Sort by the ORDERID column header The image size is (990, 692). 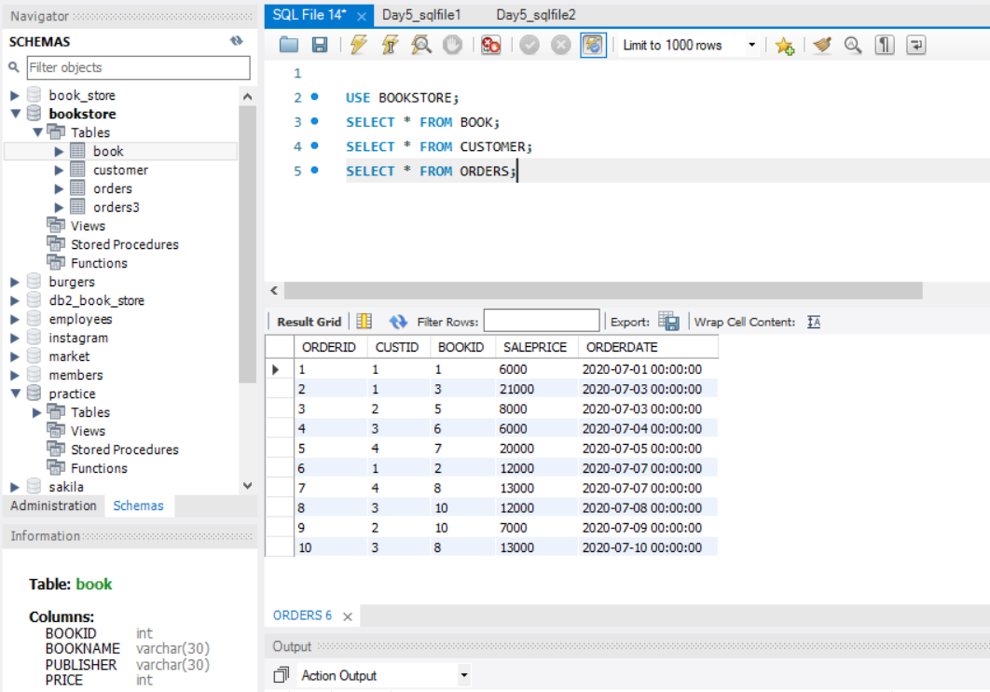point(330,347)
